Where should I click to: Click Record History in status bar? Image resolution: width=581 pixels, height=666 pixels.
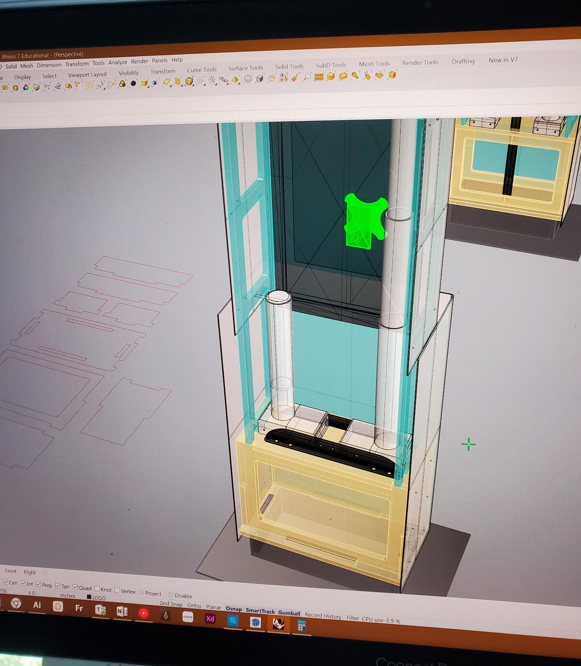point(323,616)
